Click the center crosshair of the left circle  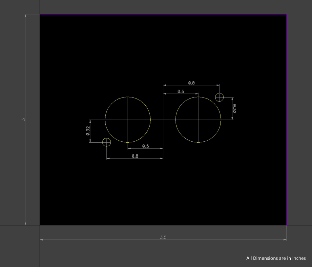[x=127, y=120]
